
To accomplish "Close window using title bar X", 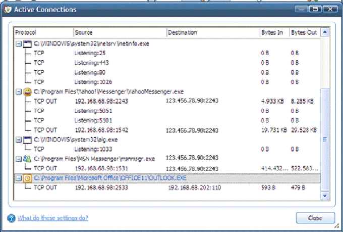I will [x=330, y=9].
